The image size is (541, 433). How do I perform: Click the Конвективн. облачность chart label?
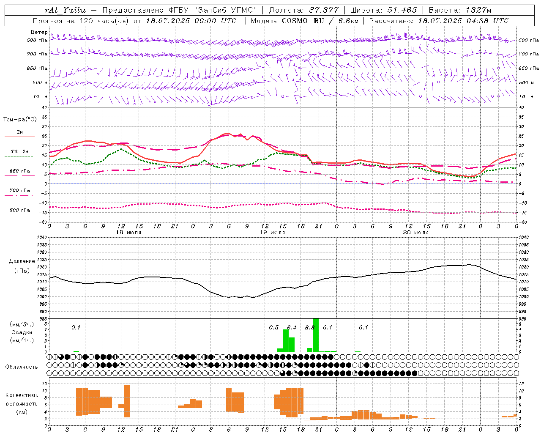click(x=22, y=400)
